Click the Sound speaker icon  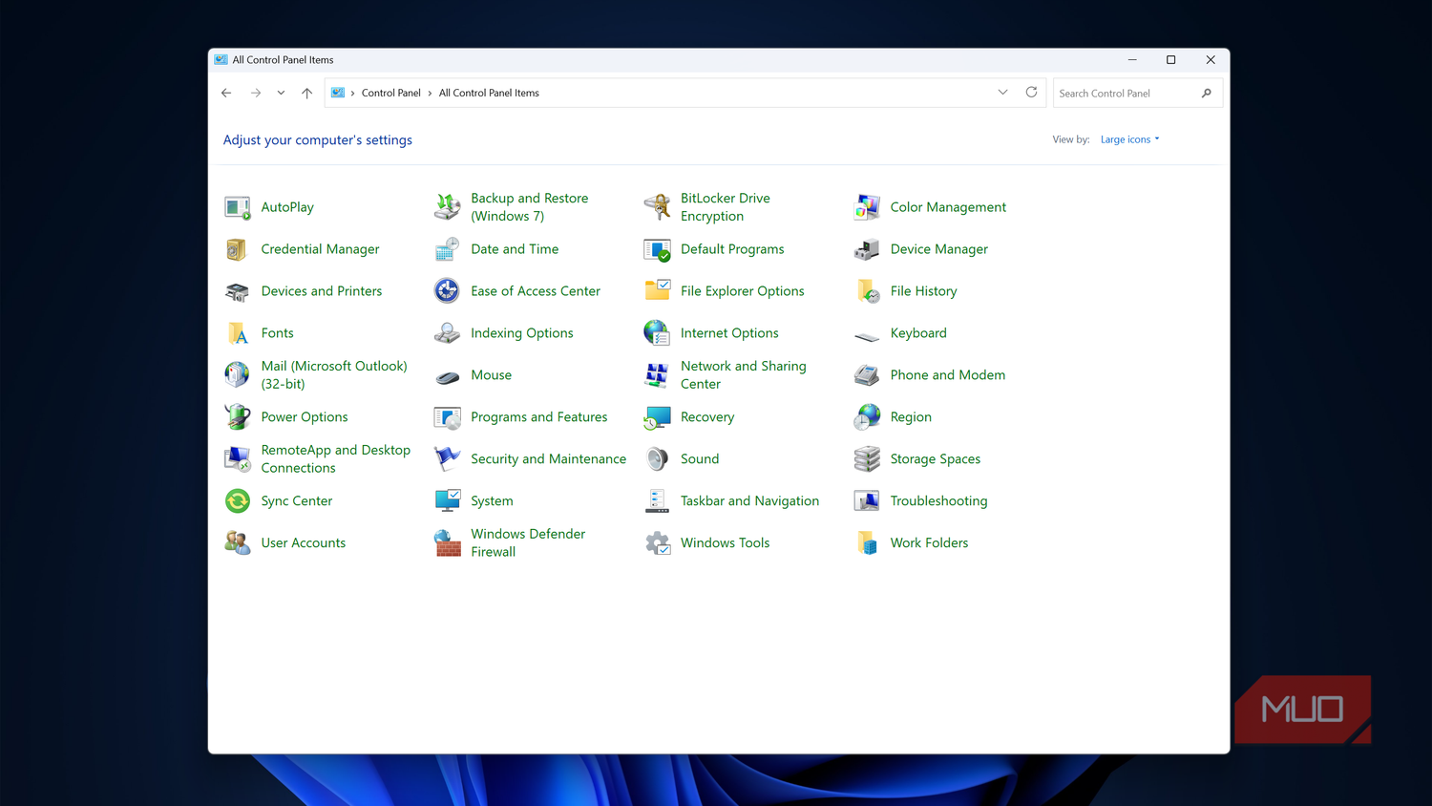[657, 459]
